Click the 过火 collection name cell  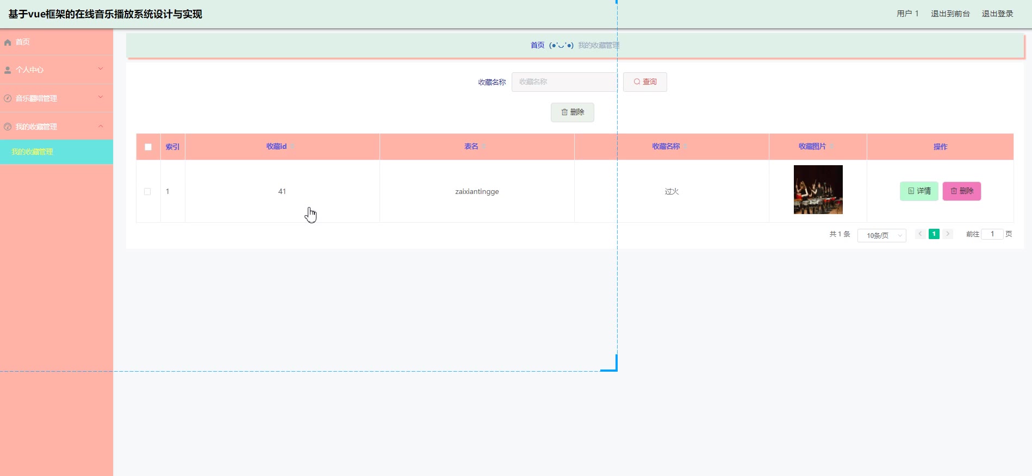672,192
